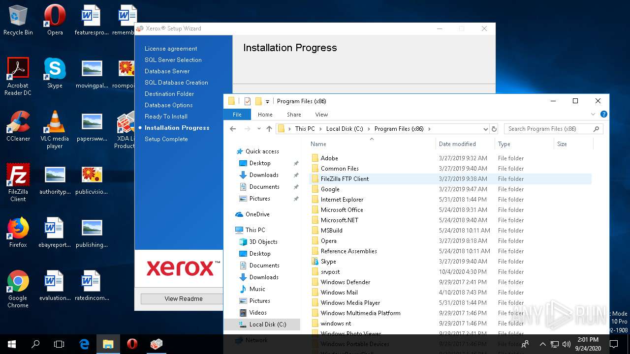Open address bar history dropdown
The image size is (630, 354).
click(x=485, y=129)
